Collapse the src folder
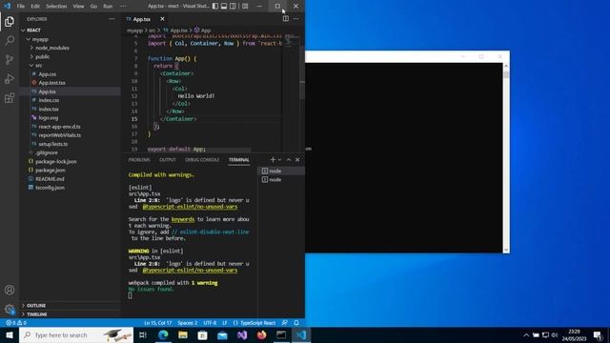The width and height of the screenshot is (610, 343). tap(70, 66)
